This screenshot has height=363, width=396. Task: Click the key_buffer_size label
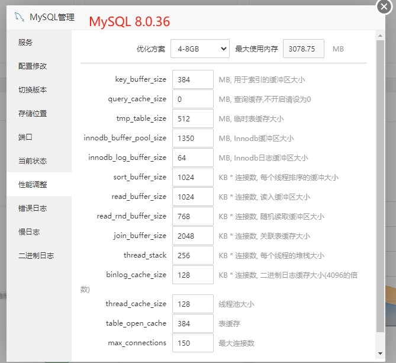pos(141,79)
